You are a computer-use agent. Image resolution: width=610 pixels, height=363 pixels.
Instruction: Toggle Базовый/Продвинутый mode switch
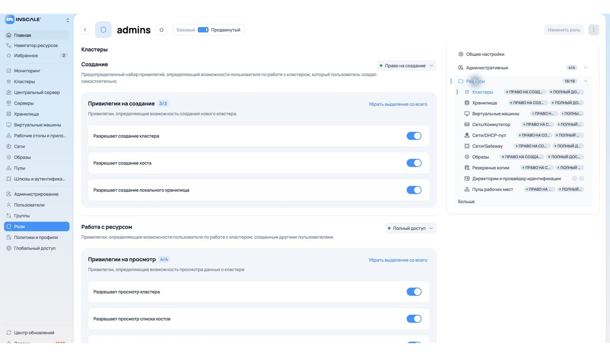tap(203, 30)
